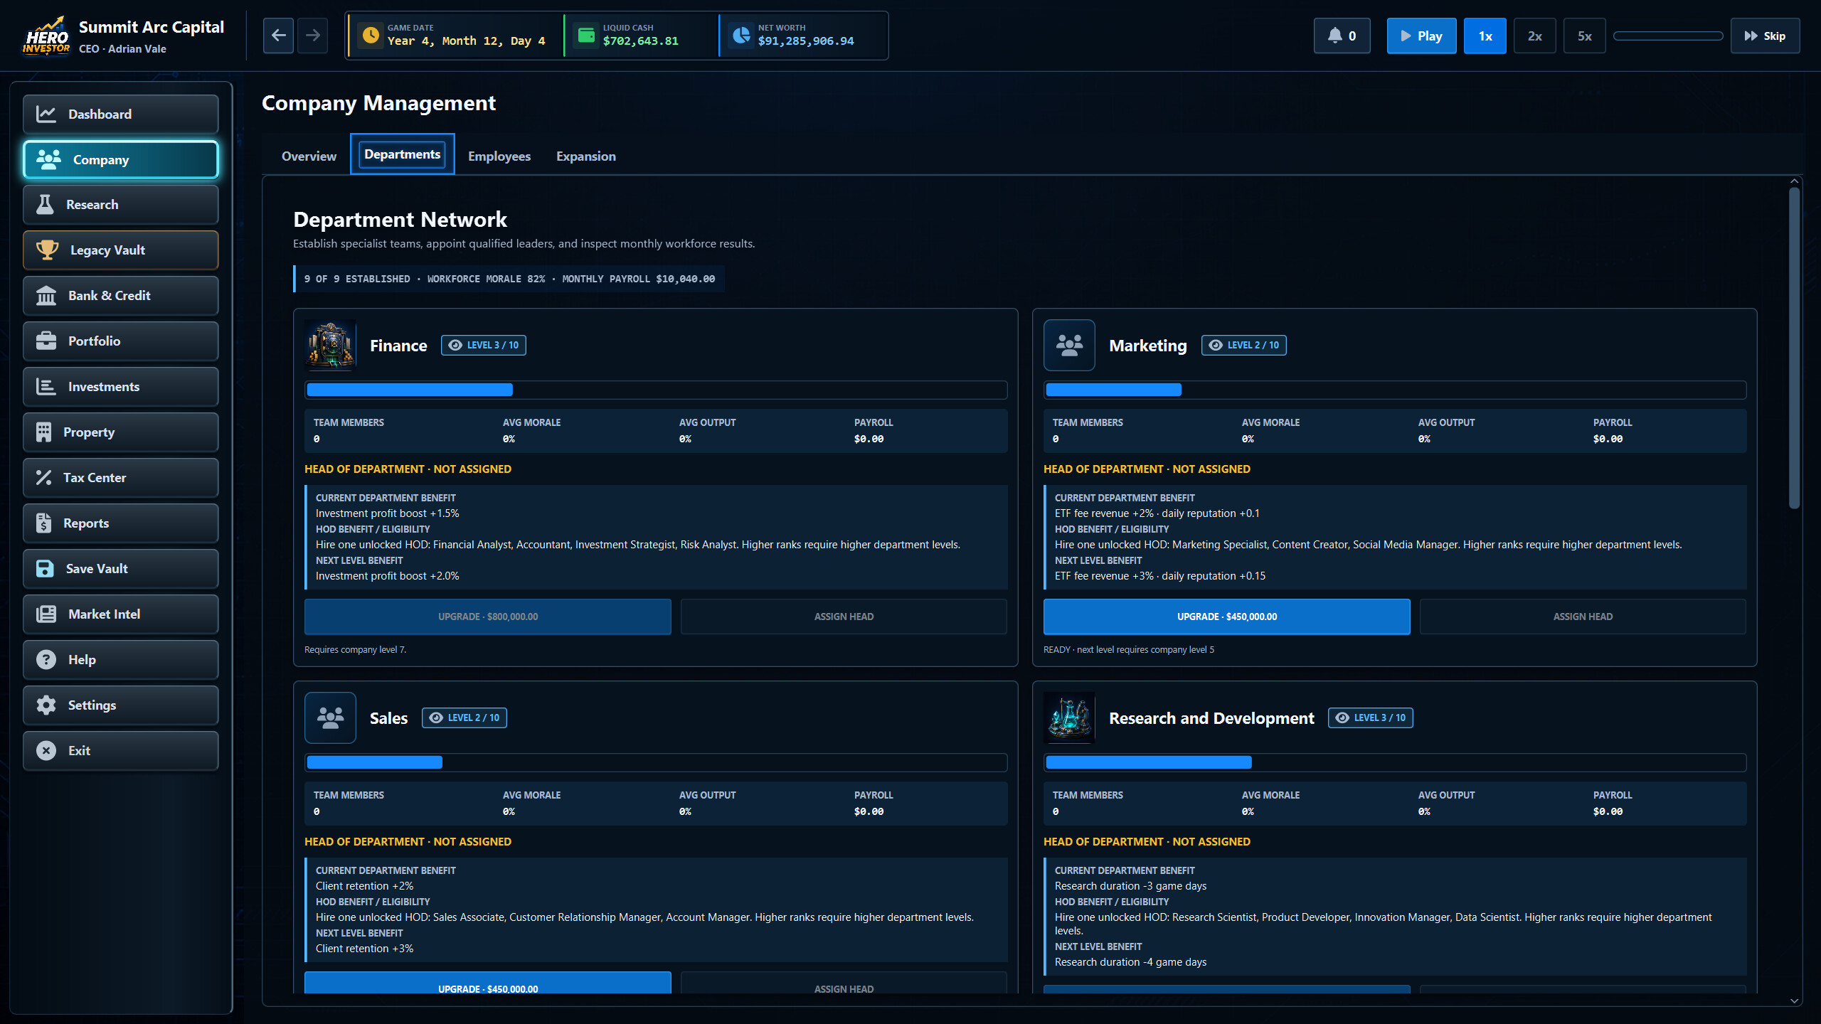Set game speed to 5x
The image size is (1821, 1024).
1585,36
